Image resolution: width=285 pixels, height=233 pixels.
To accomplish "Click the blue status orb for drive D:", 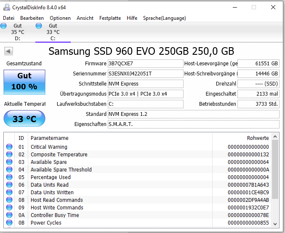I will coord(3,26).
